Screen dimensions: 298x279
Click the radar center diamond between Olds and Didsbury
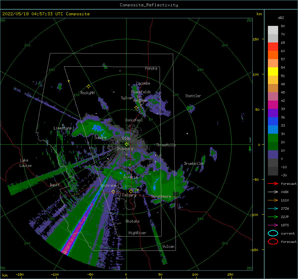pyautogui.click(x=126, y=144)
